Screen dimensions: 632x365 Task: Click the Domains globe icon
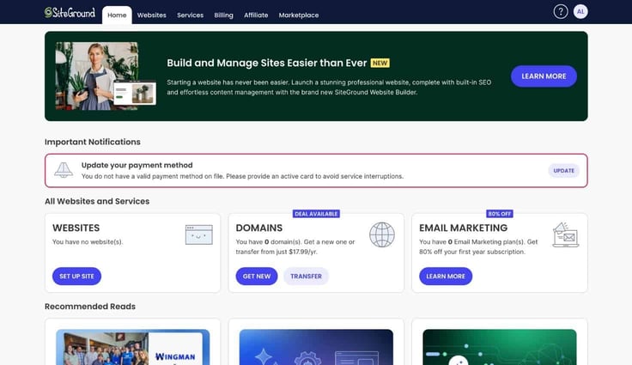382,234
